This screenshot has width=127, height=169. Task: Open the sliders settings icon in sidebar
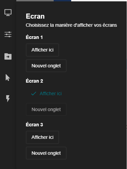point(8,34)
